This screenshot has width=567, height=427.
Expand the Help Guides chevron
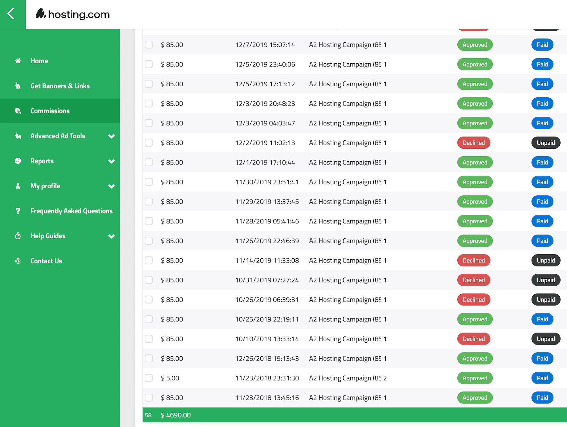tap(111, 236)
